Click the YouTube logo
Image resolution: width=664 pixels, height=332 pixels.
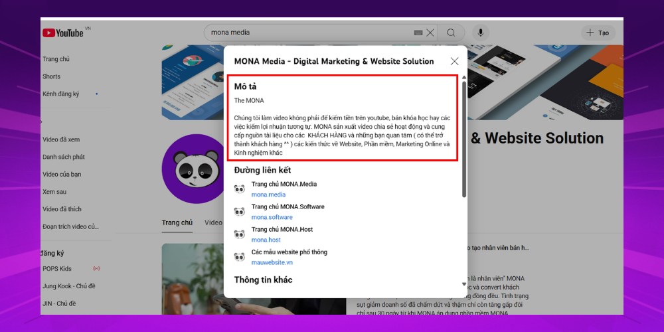tap(63, 33)
